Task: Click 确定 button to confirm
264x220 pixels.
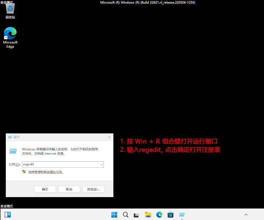Action: pos(45,189)
